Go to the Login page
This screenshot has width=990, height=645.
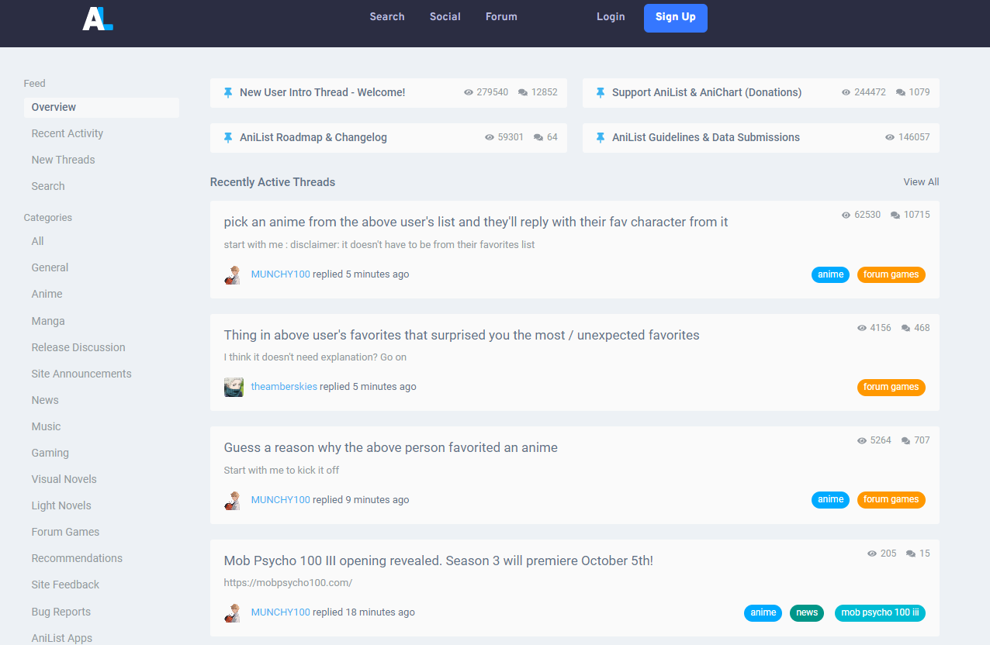pyautogui.click(x=611, y=16)
